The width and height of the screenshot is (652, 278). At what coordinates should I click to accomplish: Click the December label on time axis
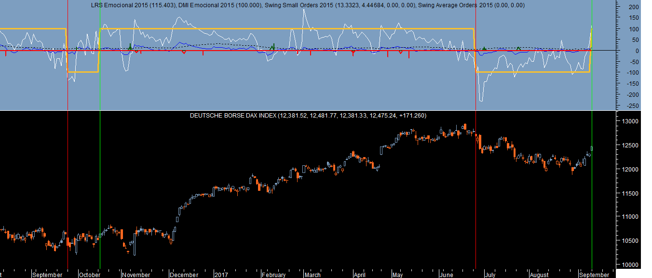coord(184,275)
